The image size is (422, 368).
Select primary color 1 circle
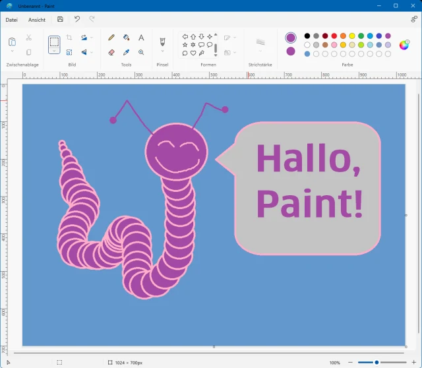pos(291,38)
